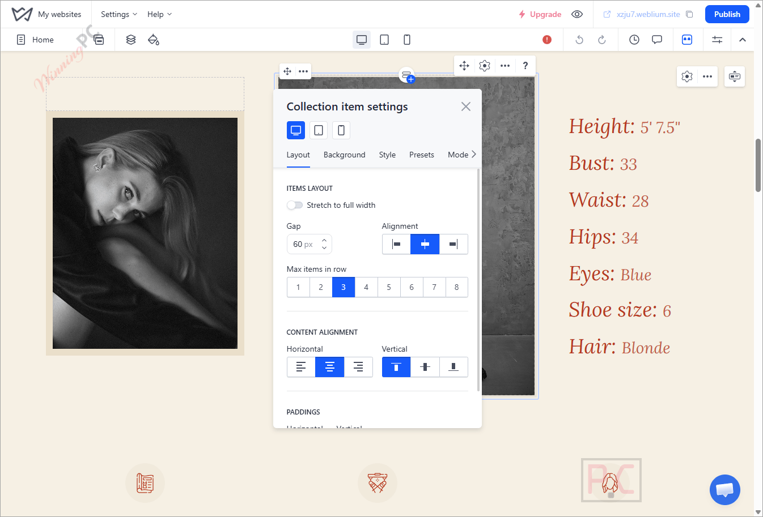Select the black and white portrait image

tap(145, 233)
